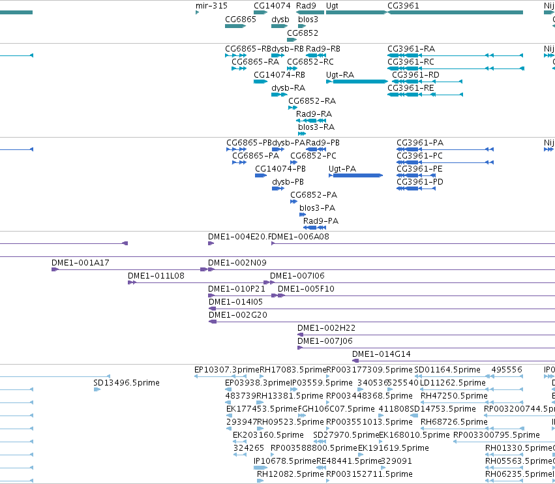This screenshot has height=484, width=555.
Task: Select protein dysb-PB
Action: click(x=278, y=189)
